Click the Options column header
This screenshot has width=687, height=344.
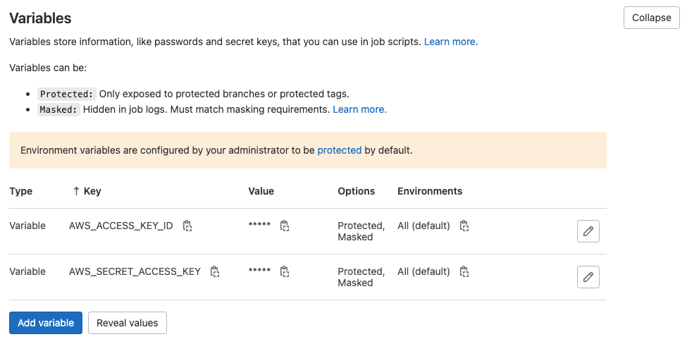(x=357, y=191)
